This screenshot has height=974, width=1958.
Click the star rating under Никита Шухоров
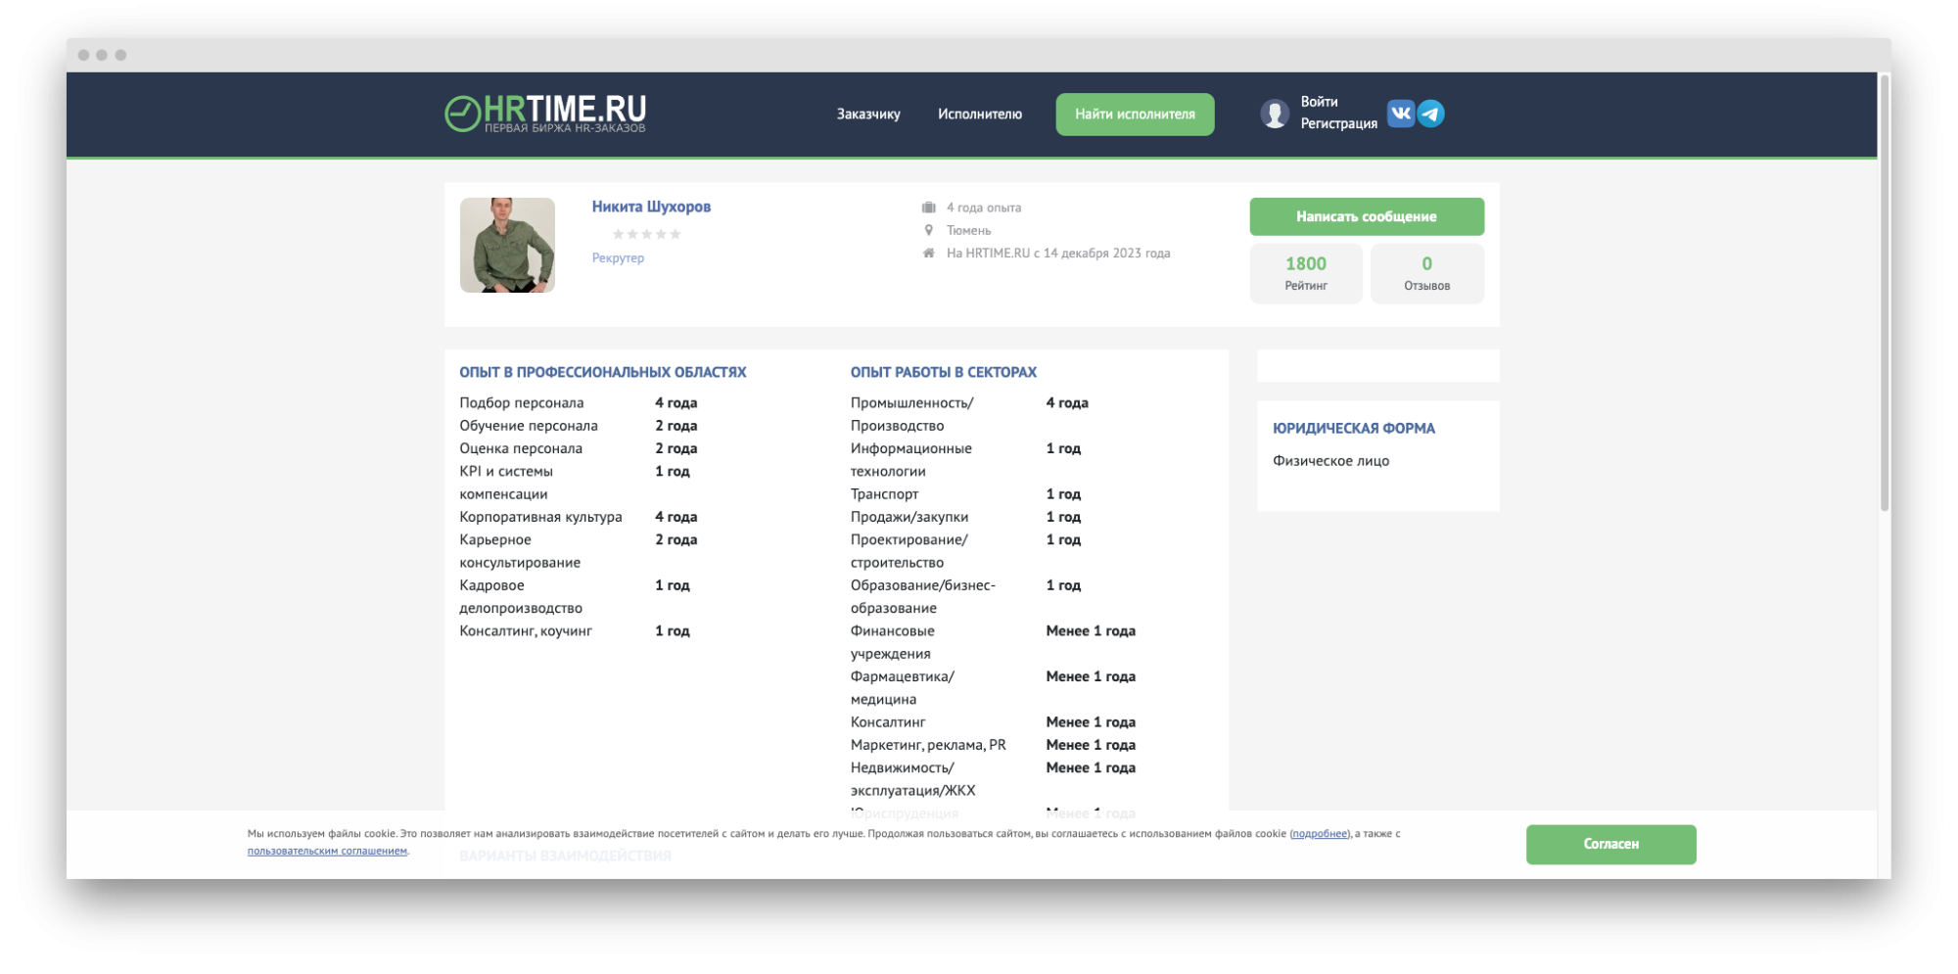pyautogui.click(x=646, y=233)
